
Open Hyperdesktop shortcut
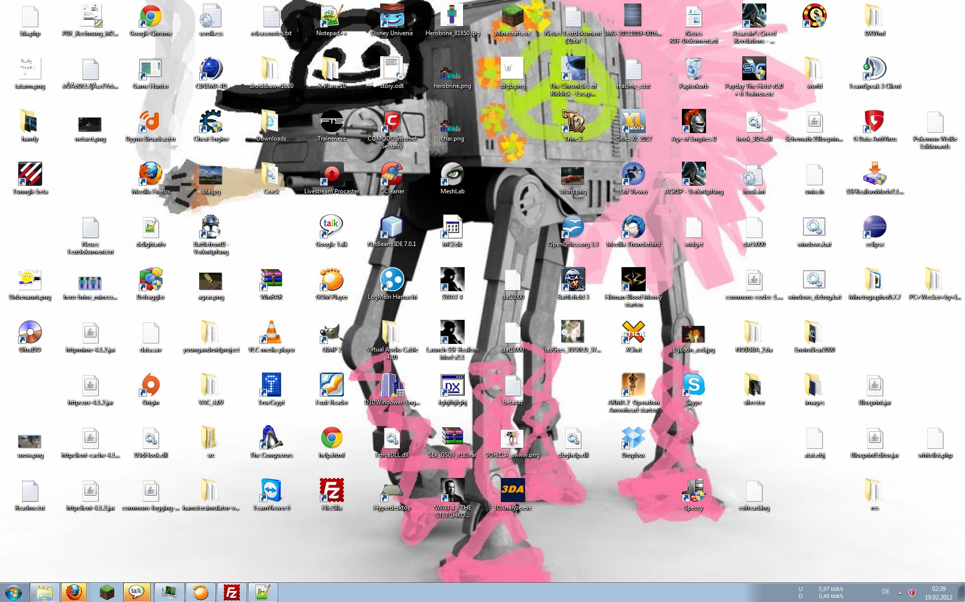tap(392, 495)
